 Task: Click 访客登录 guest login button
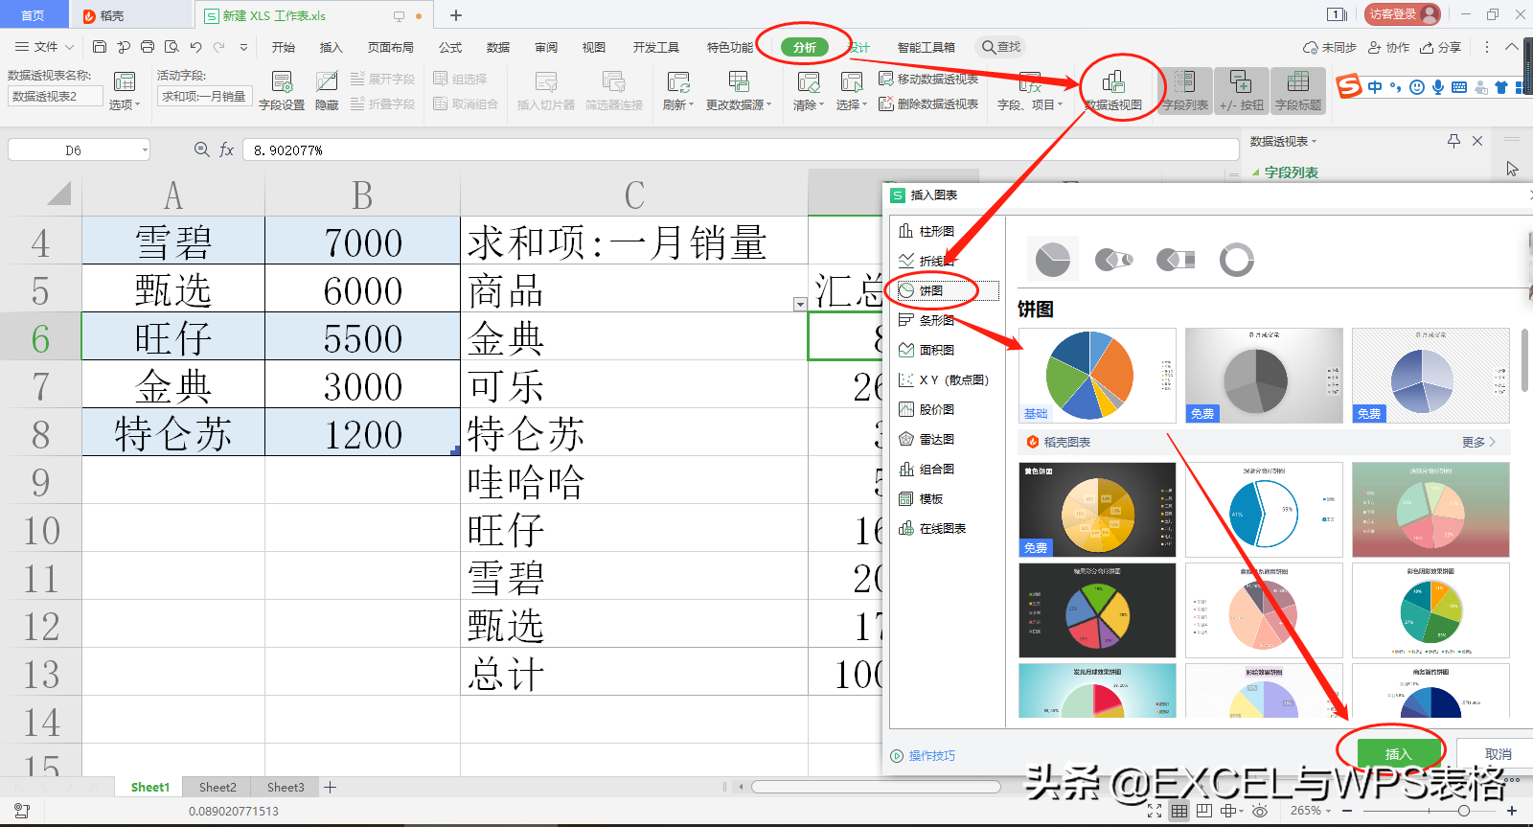(x=1403, y=14)
